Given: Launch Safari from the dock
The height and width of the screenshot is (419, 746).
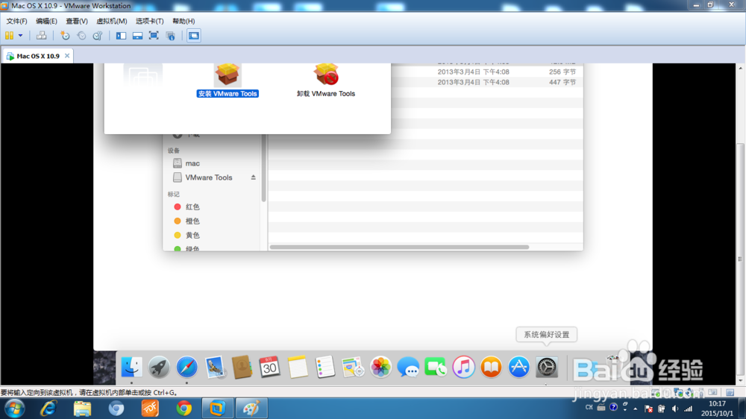Looking at the screenshot, I should click(x=186, y=367).
